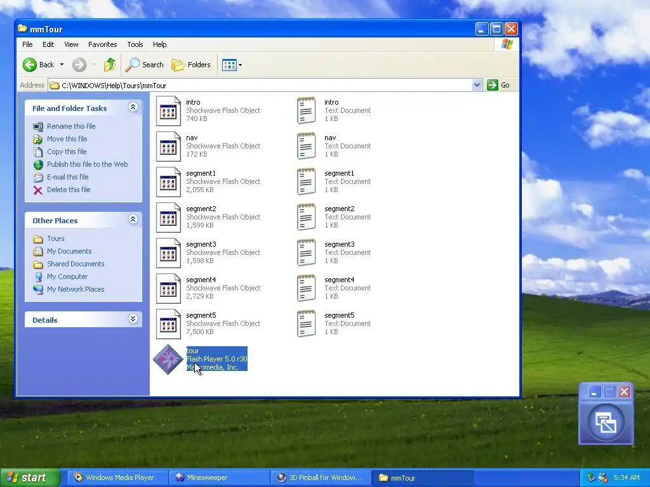Collapse the File and Folder Tasks panel
Image resolution: width=650 pixels, height=487 pixels.
click(x=133, y=107)
